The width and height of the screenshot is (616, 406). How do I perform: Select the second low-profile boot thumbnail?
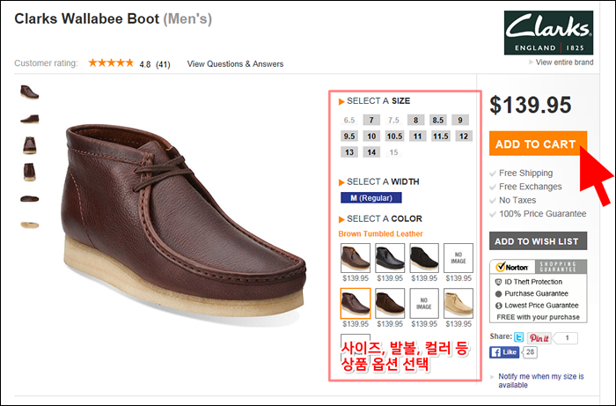29,118
